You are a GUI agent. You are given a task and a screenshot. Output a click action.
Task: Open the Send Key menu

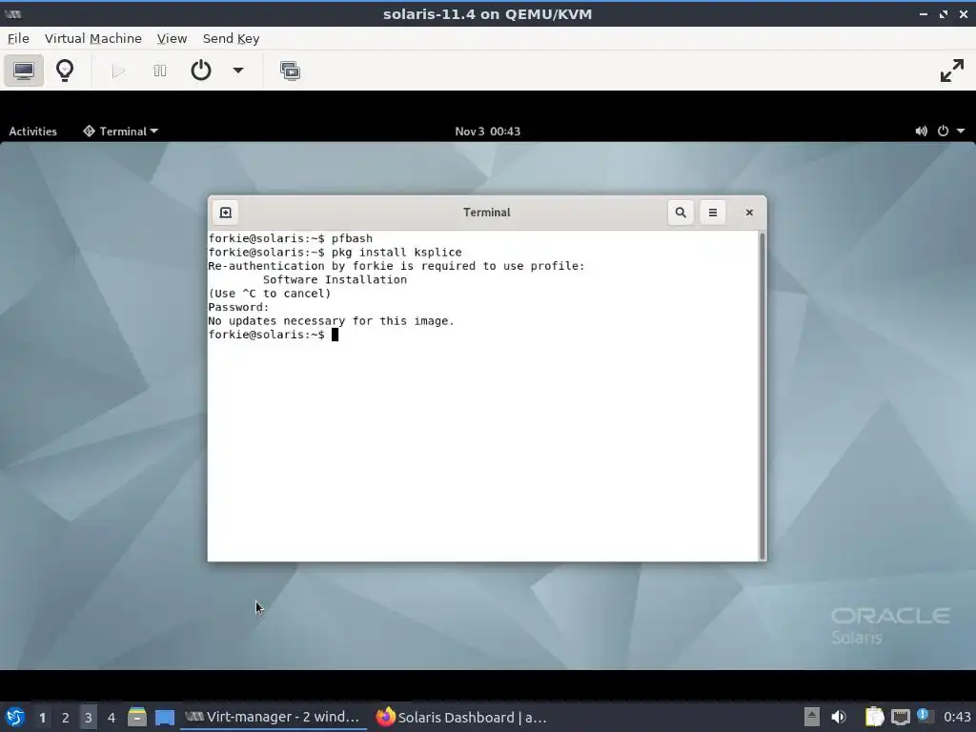[231, 38]
